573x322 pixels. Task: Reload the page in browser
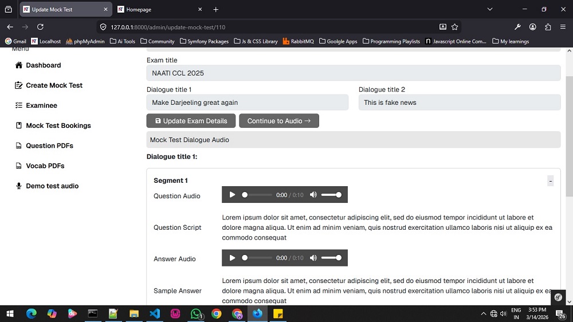click(x=40, y=27)
